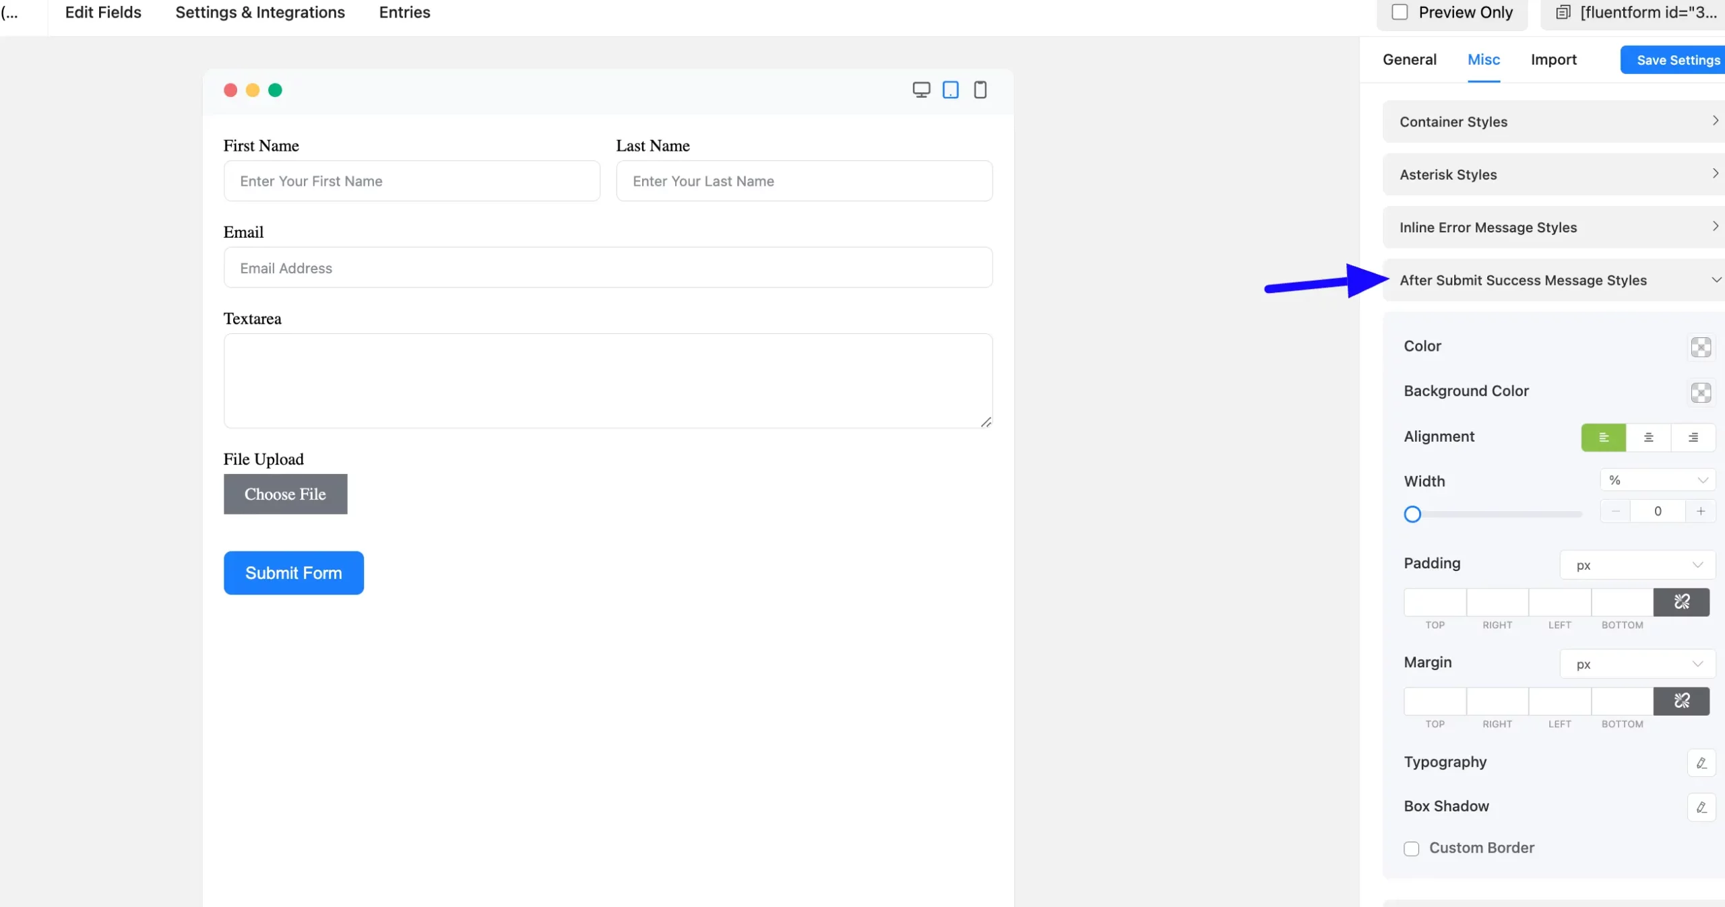Switch to desktop preview device icon

pos(921,90)
